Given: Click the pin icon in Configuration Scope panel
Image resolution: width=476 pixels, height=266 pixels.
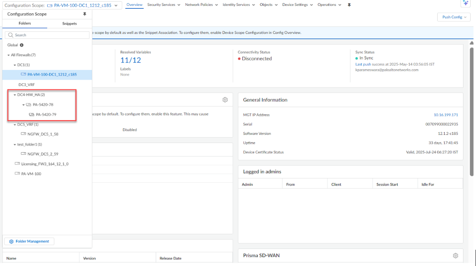Looking at the screenshot, I should [x=85, y=14].
